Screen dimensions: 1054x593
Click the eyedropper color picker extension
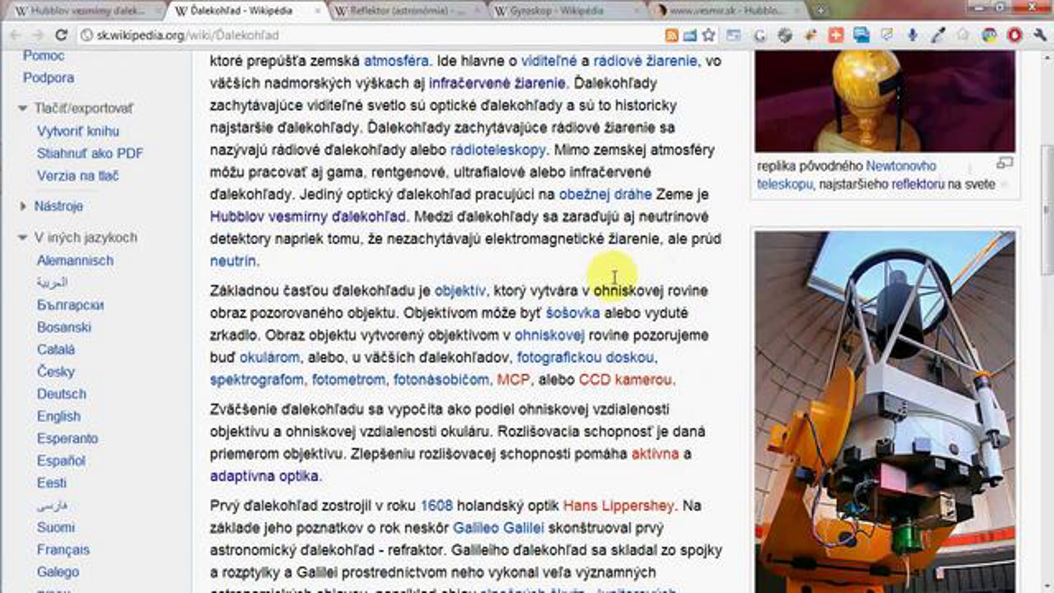[x=937, y=35]
